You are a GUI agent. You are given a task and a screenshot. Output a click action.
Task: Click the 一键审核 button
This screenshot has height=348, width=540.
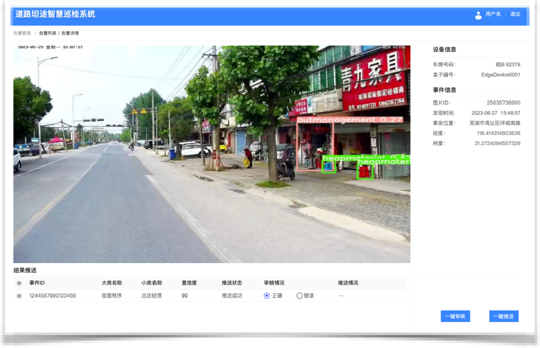455,317
